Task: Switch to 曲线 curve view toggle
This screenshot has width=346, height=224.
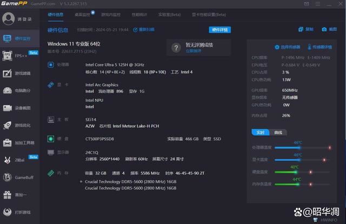Action: tap(278, 132)
